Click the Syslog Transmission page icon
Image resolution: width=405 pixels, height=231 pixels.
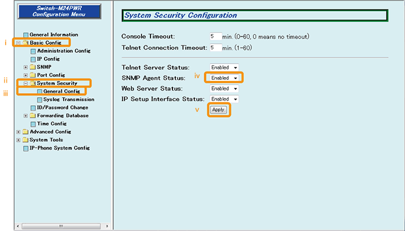tap(39, 99)
